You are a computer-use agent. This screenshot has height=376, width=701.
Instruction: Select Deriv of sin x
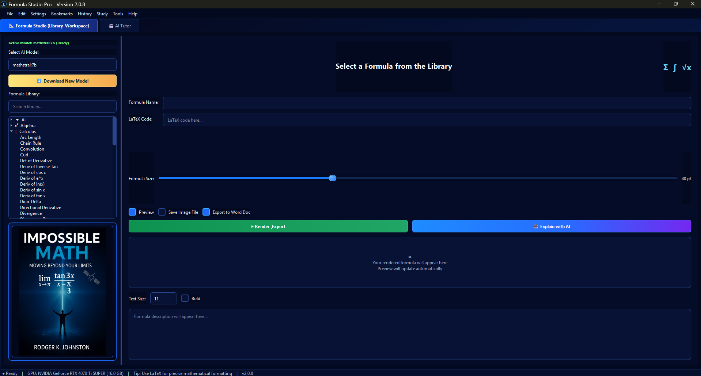point(33,190)
